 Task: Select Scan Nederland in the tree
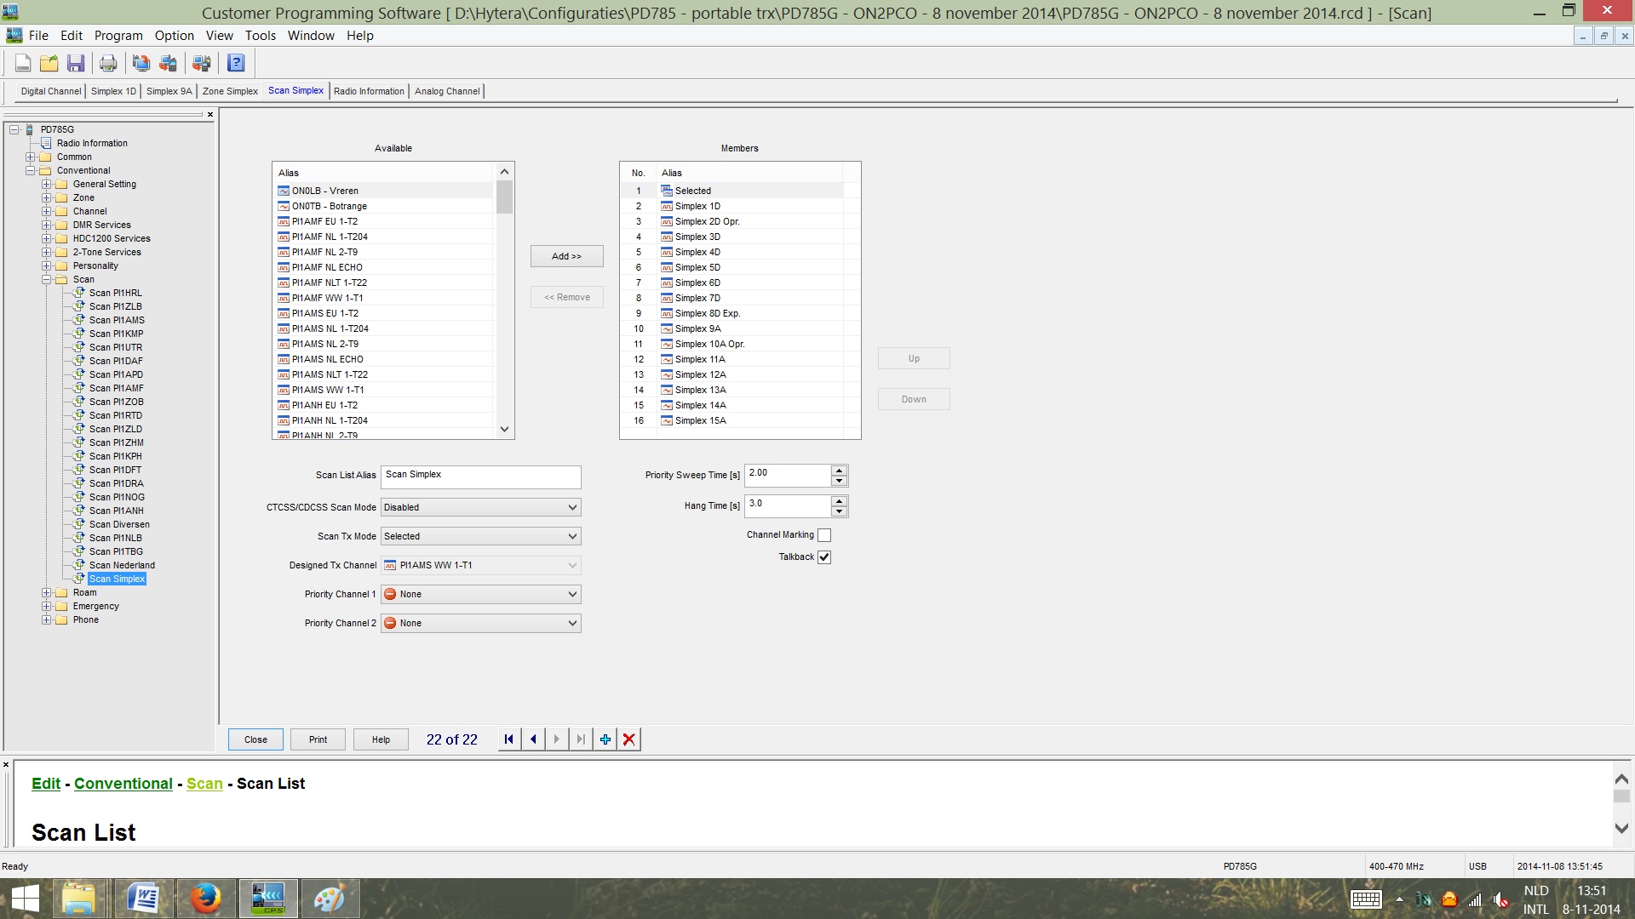click(122, 565)
